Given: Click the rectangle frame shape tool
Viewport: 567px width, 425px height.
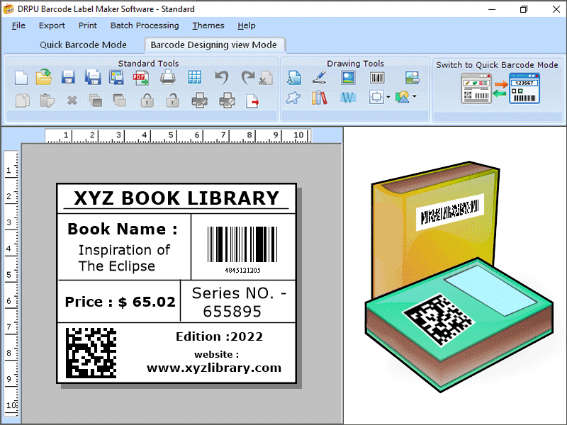Looking at the screenshot, I should (x=376, y=97).
